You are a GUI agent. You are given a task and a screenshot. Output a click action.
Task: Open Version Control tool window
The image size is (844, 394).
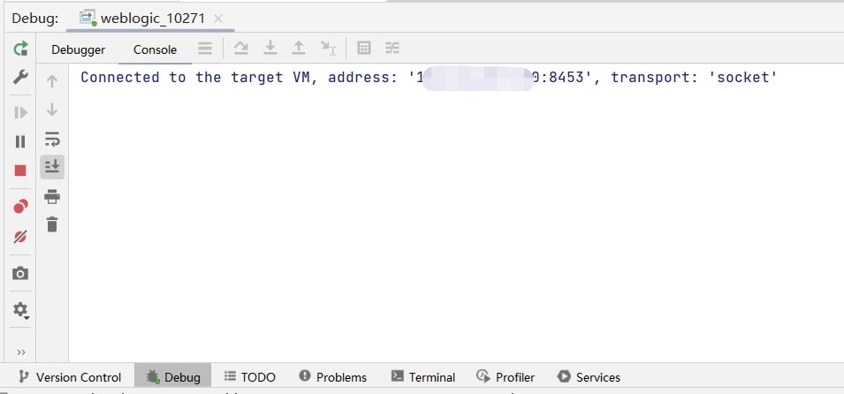click(70, 377)
